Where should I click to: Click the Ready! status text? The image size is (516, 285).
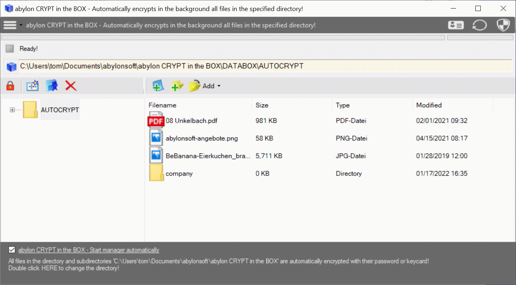point(29,49)
